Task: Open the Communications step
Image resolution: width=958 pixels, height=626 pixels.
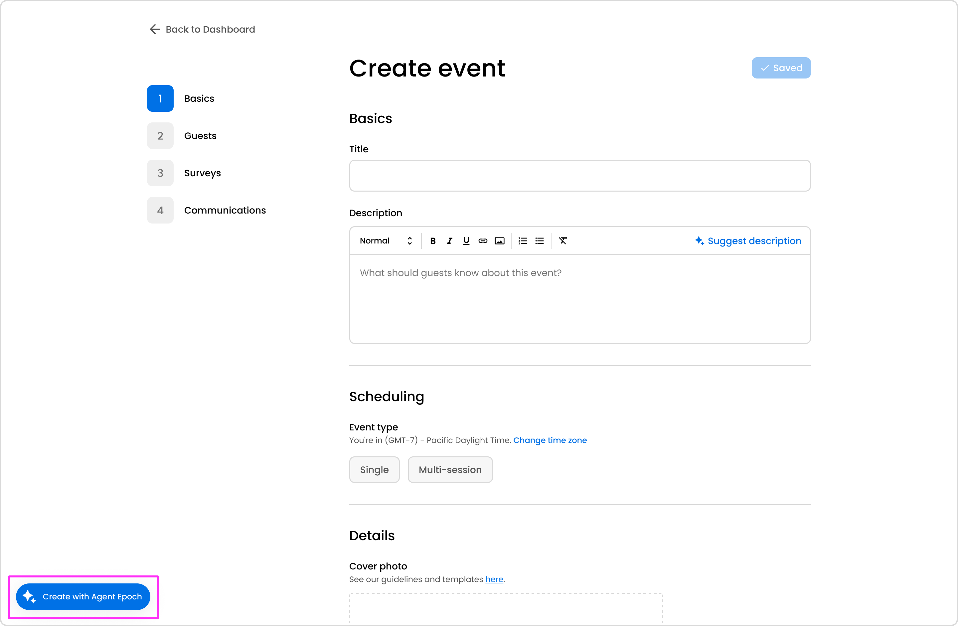Action: 225,210
